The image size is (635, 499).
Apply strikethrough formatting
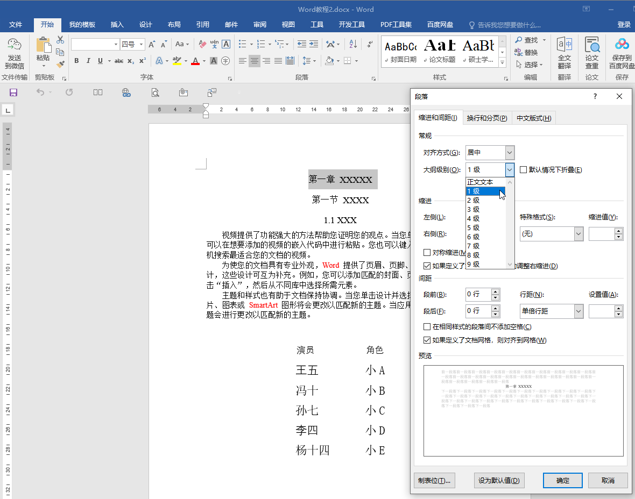[118, 61]
